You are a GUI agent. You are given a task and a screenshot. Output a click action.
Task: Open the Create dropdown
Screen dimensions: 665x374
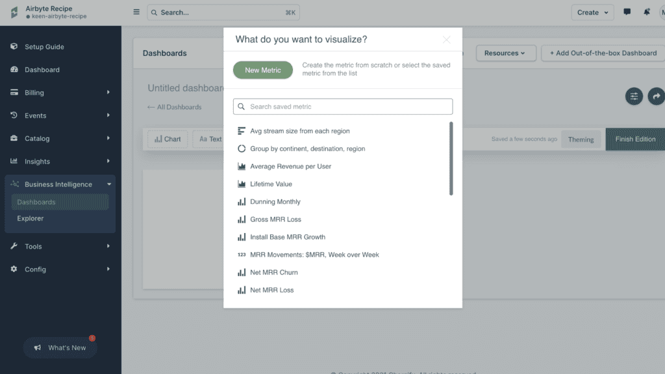592,12
